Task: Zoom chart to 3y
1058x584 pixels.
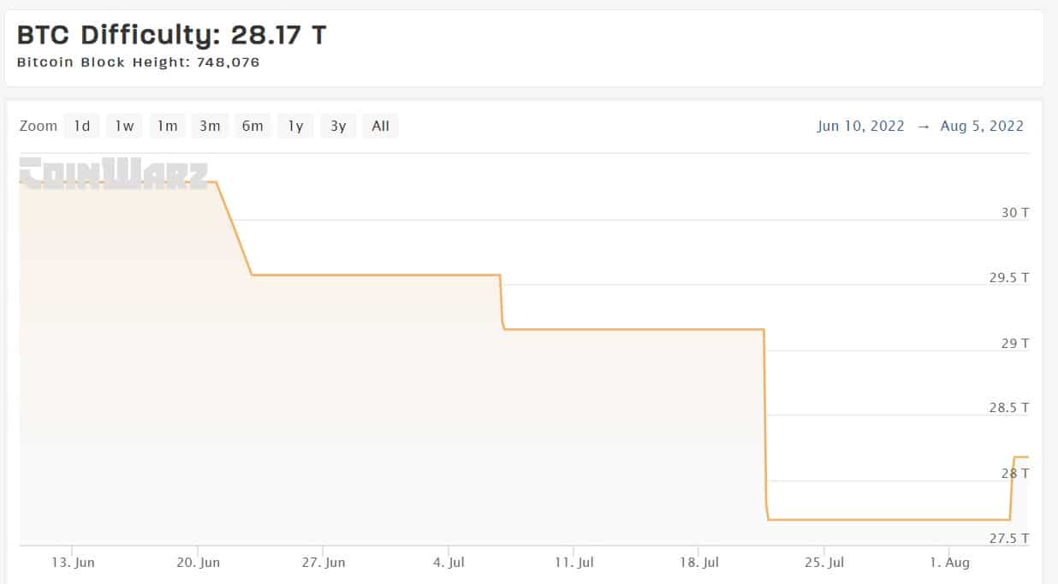Action: tap(338, 126)
